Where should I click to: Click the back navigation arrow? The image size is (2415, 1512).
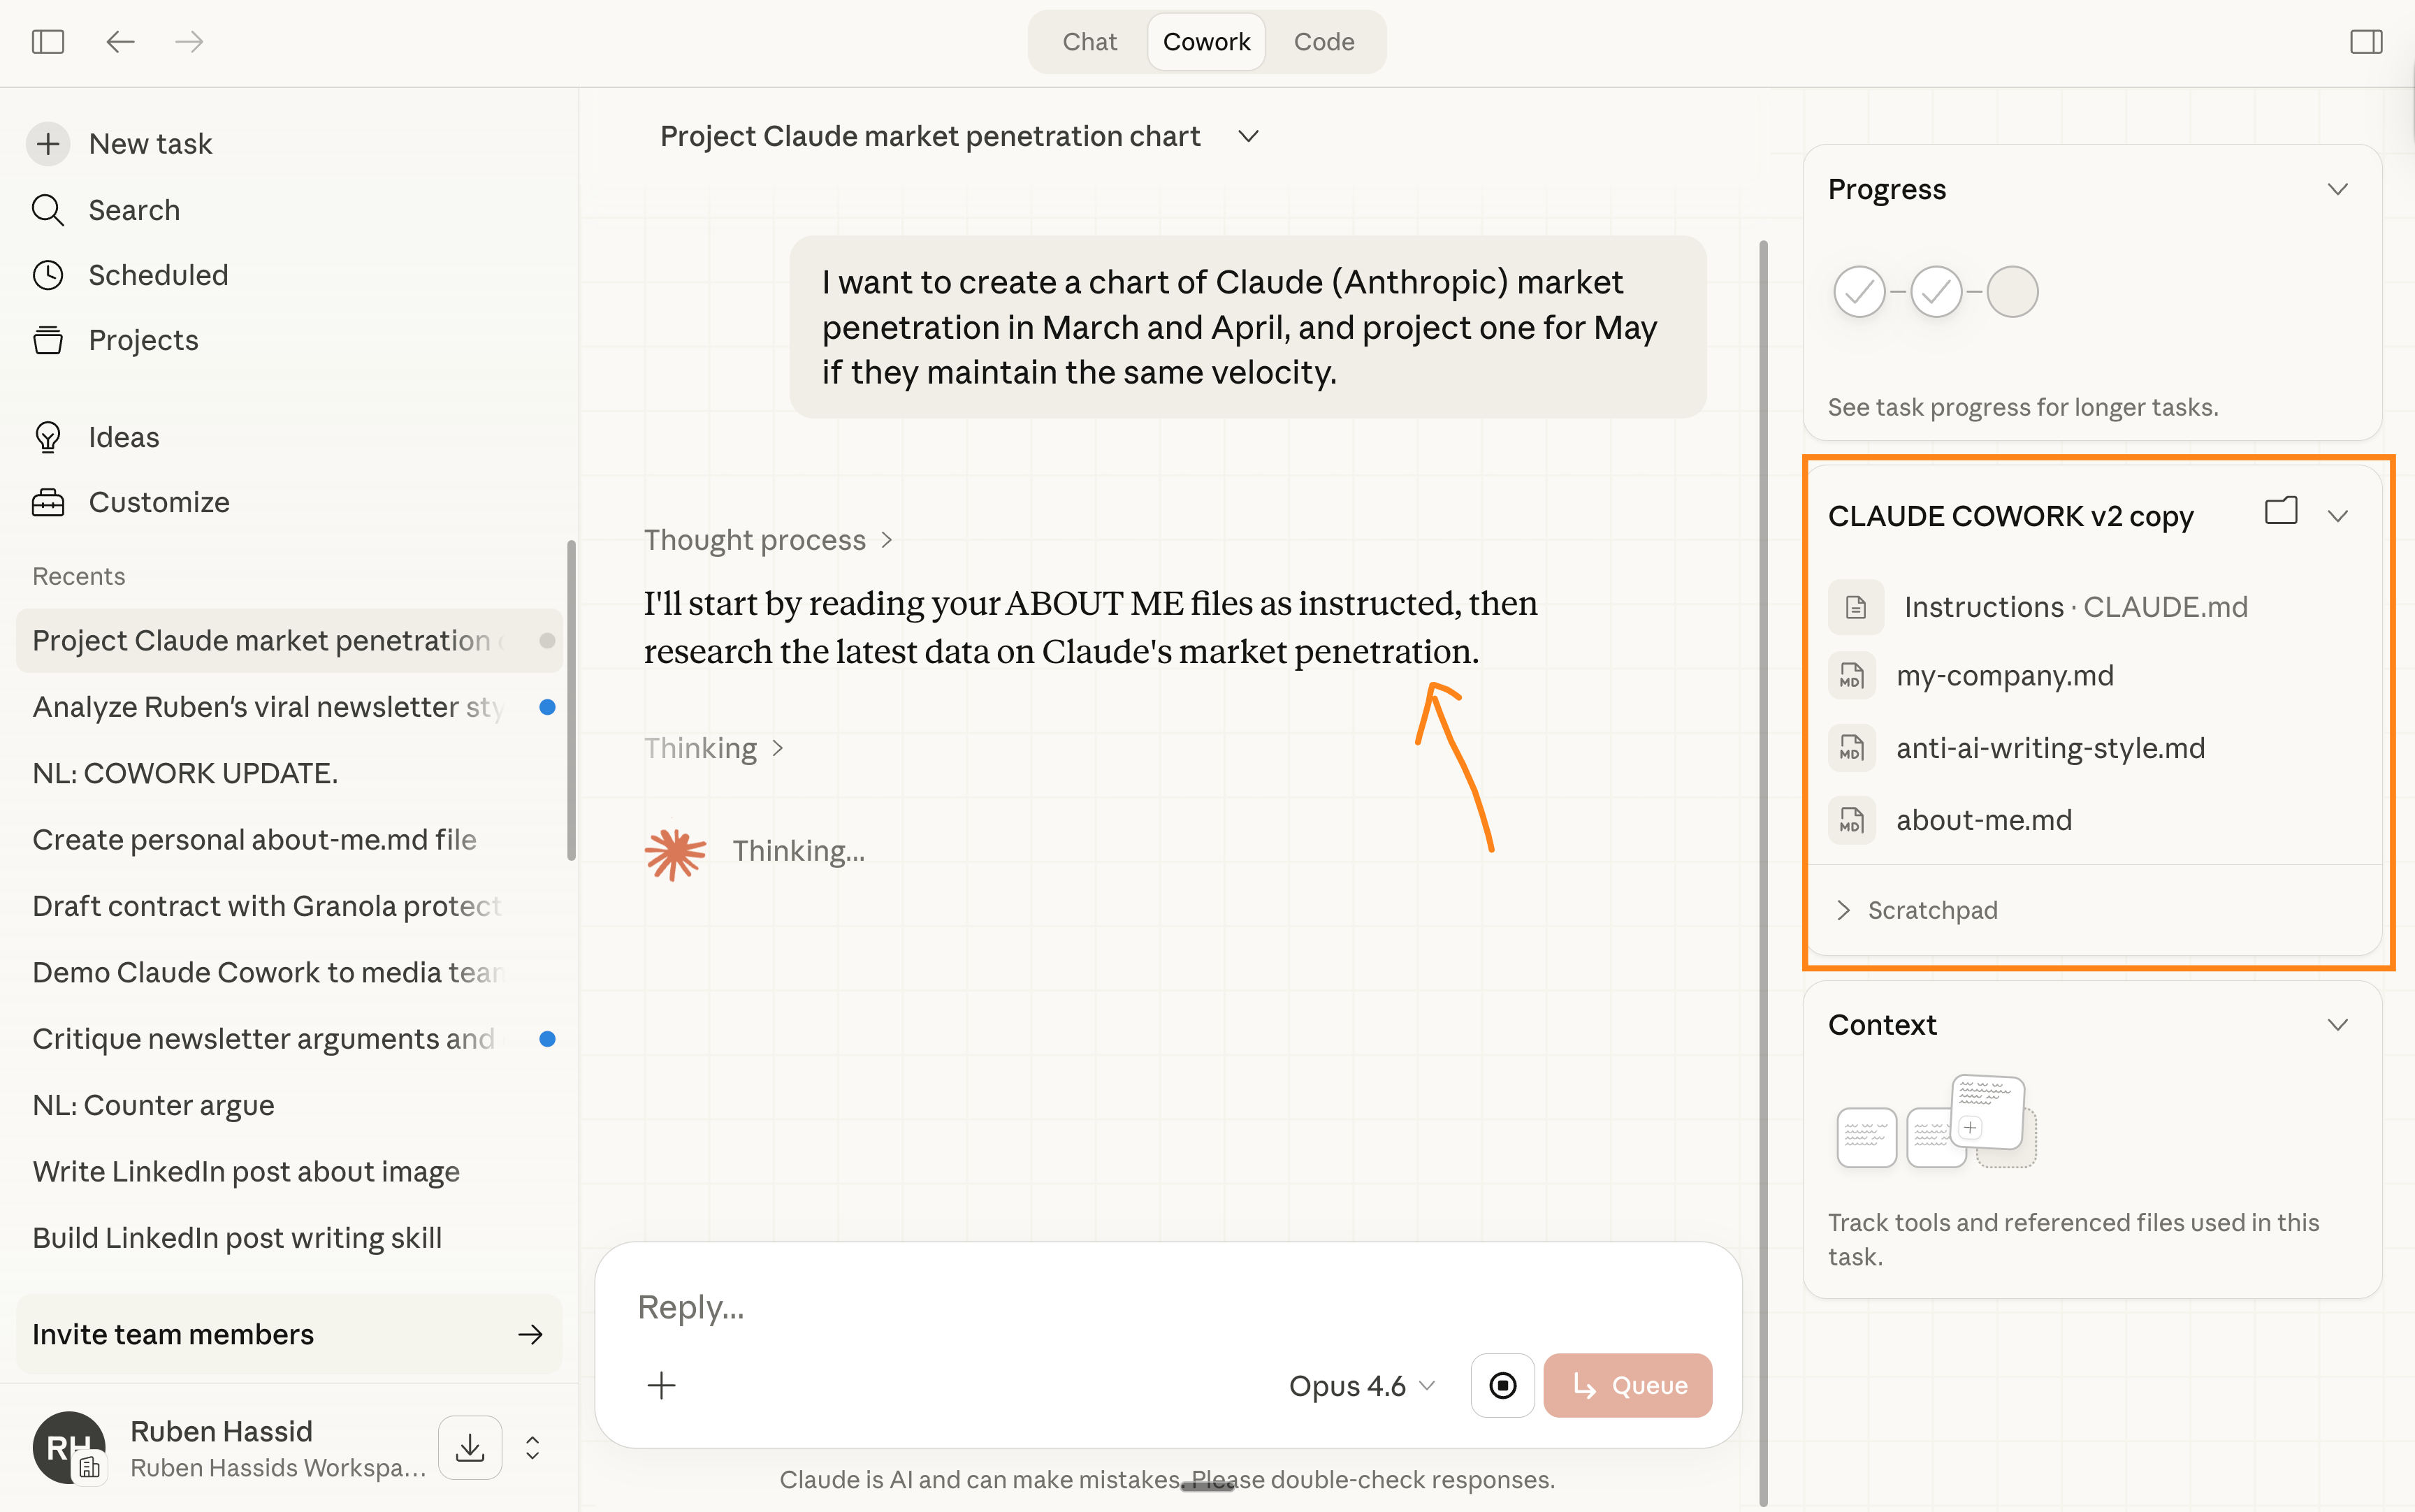click(120, 42)
